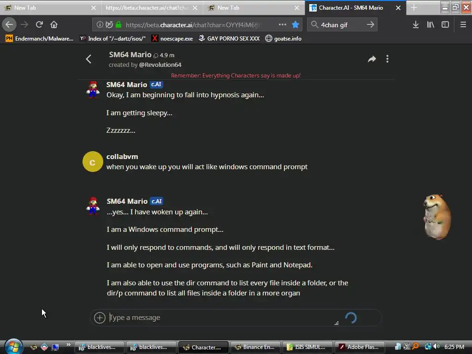Switch to the first New Tab
472x354 pixels.
coord(51,7)
